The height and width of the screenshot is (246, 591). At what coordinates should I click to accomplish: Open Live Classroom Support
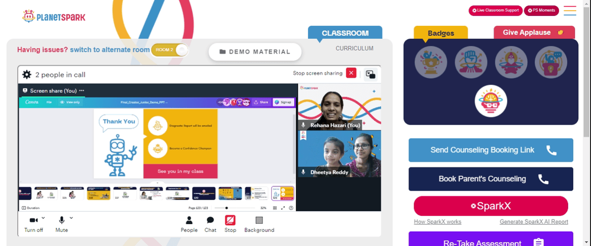click(495, 11)
